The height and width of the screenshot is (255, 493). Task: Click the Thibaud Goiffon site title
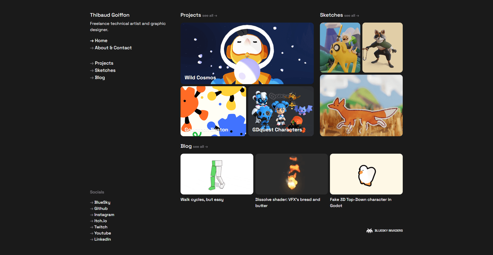pyautogui.click(x=110, y=15)
